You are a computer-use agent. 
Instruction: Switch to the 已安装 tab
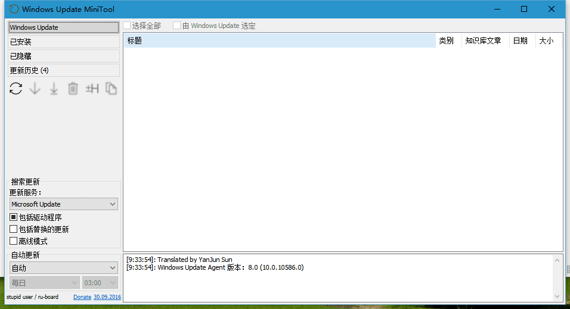64,42
